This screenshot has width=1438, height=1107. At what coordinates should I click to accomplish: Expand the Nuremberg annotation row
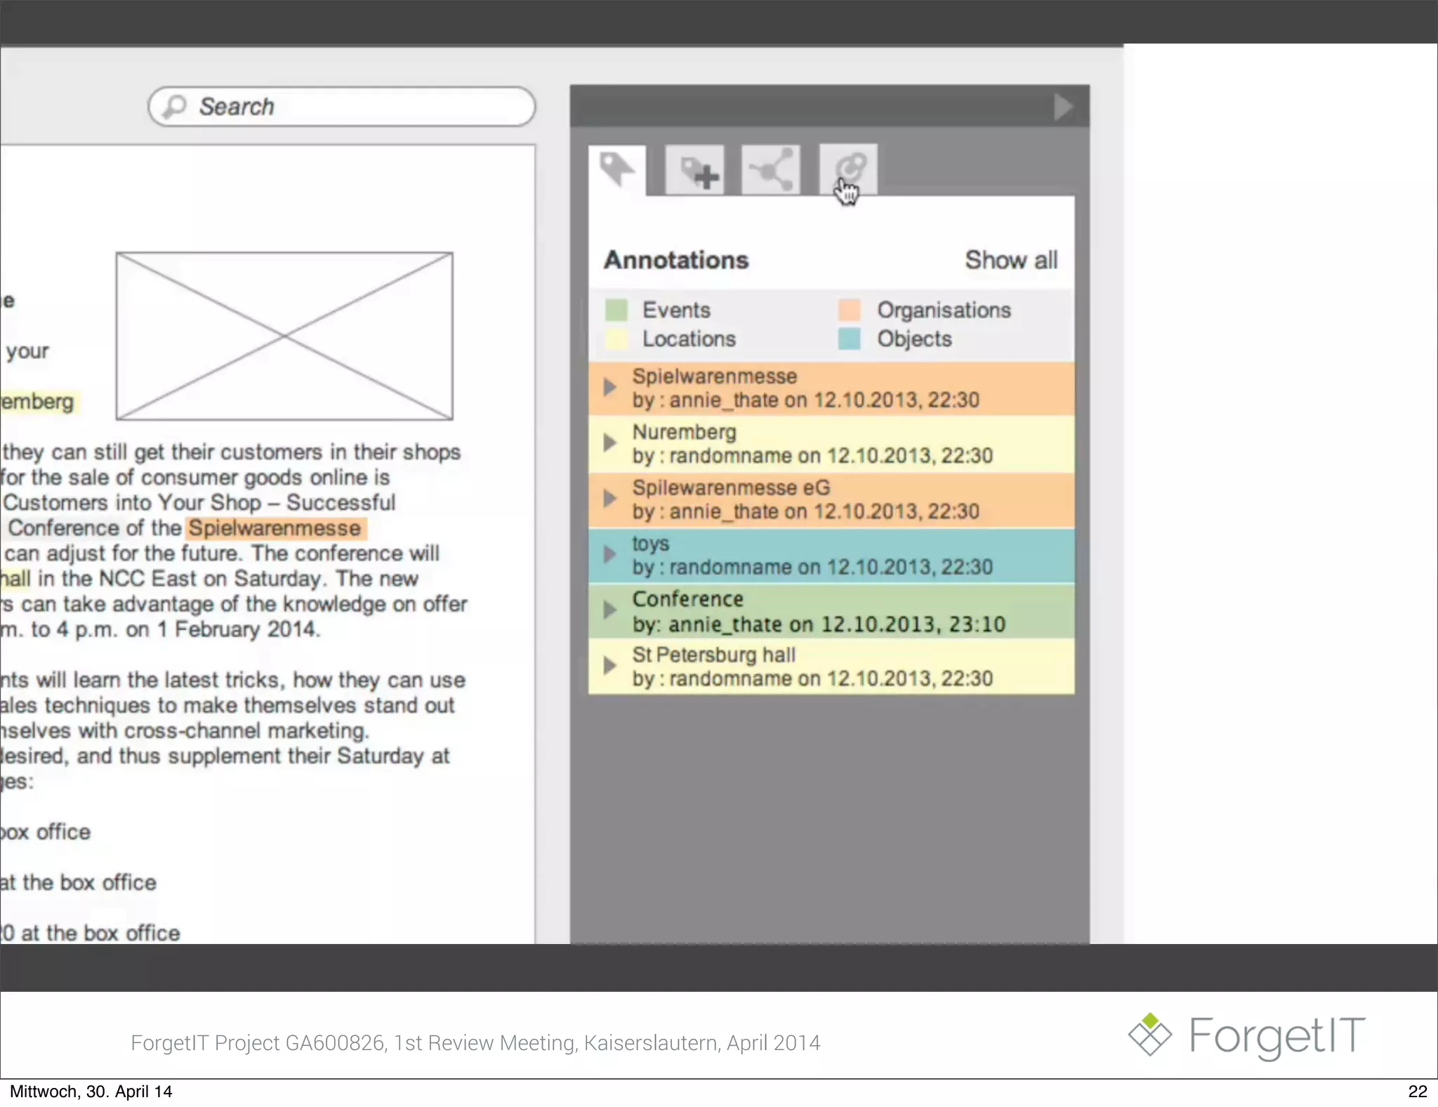(609, 443)
